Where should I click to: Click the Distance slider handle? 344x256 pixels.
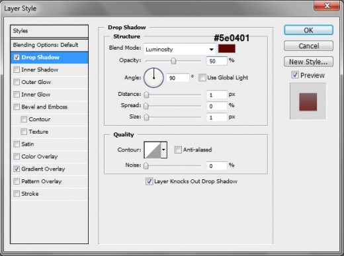click(x=146, y=95)
